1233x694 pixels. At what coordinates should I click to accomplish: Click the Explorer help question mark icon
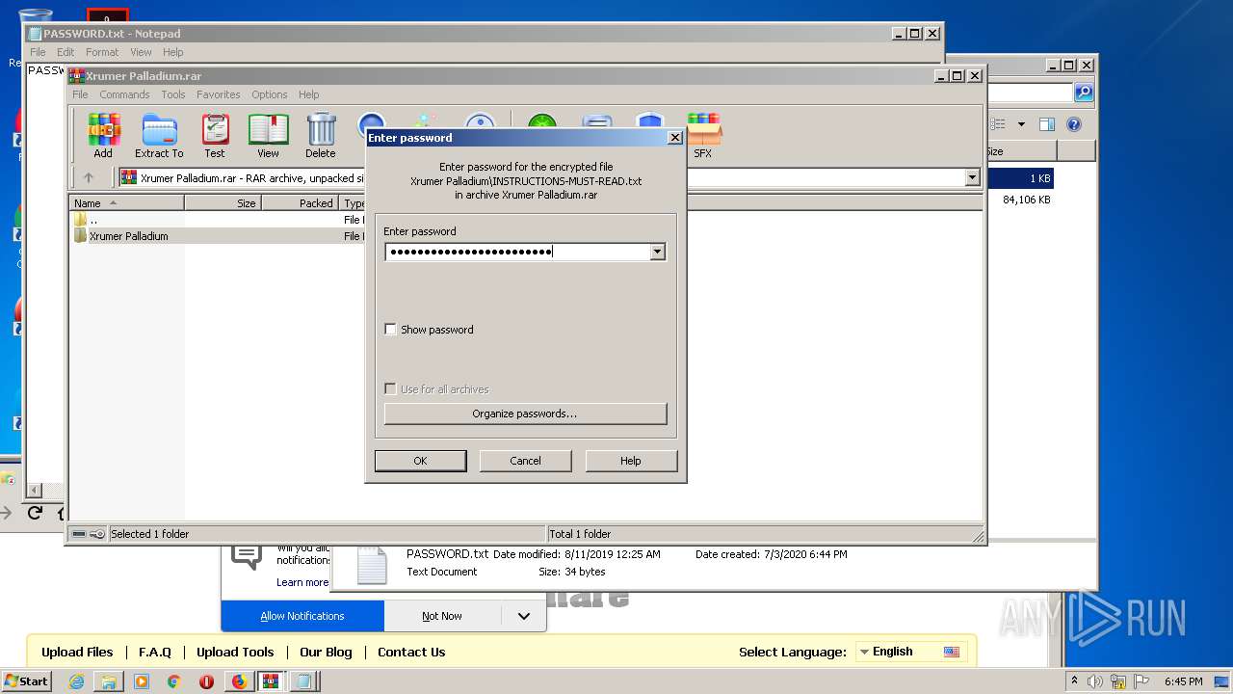click(x=1074, y=124)
